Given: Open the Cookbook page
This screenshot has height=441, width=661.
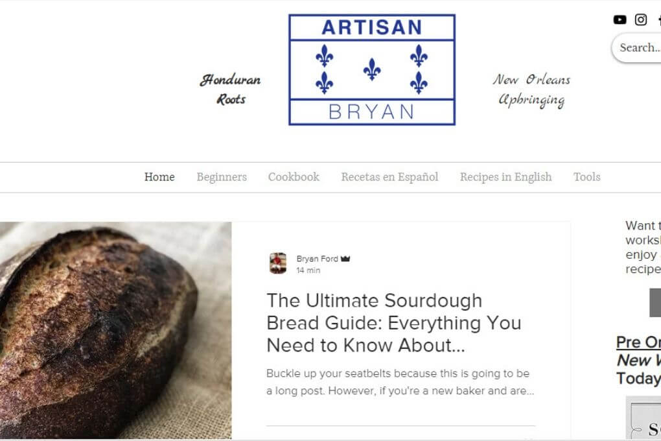Looking at the screenshot, I should coord(294,177).
